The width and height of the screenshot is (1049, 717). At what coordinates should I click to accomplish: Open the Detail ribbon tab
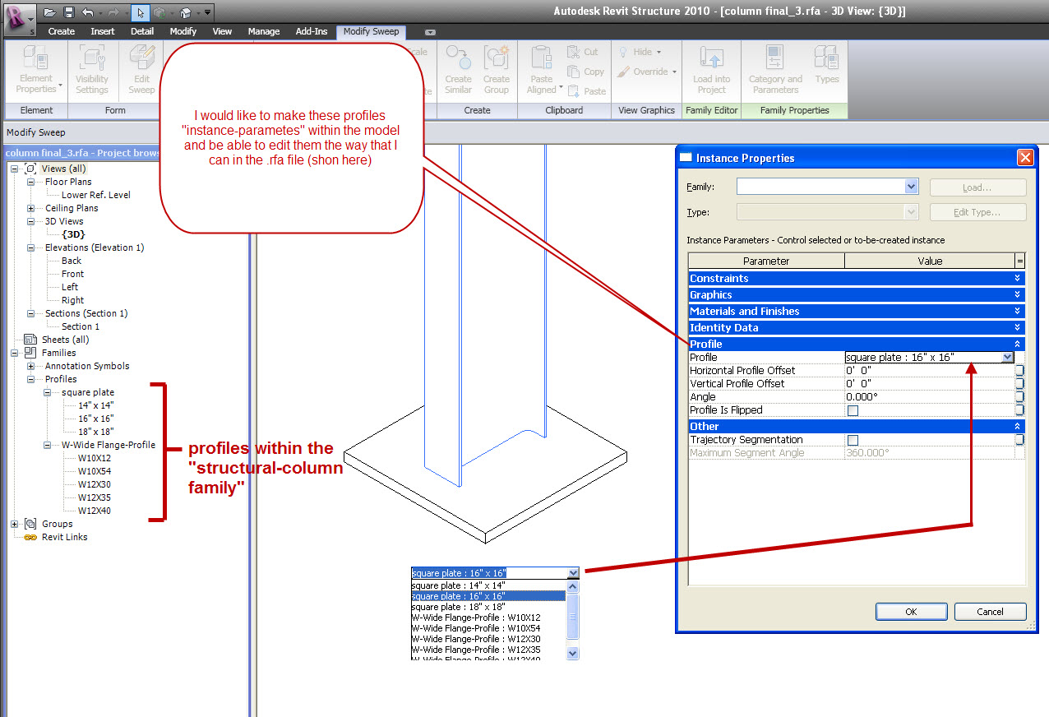click(142, 31)
